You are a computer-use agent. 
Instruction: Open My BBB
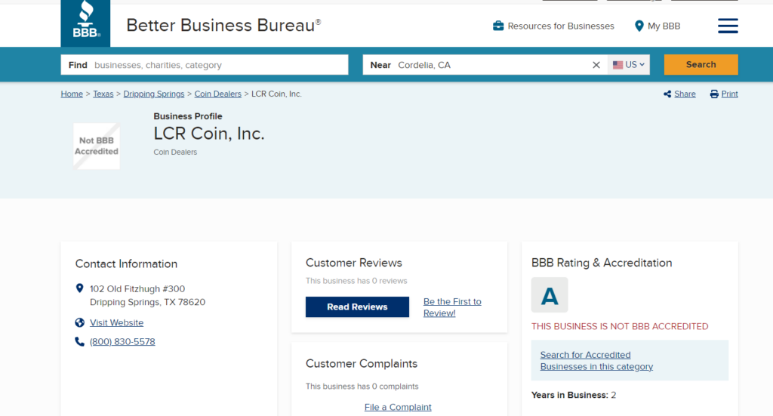(664, 26)
